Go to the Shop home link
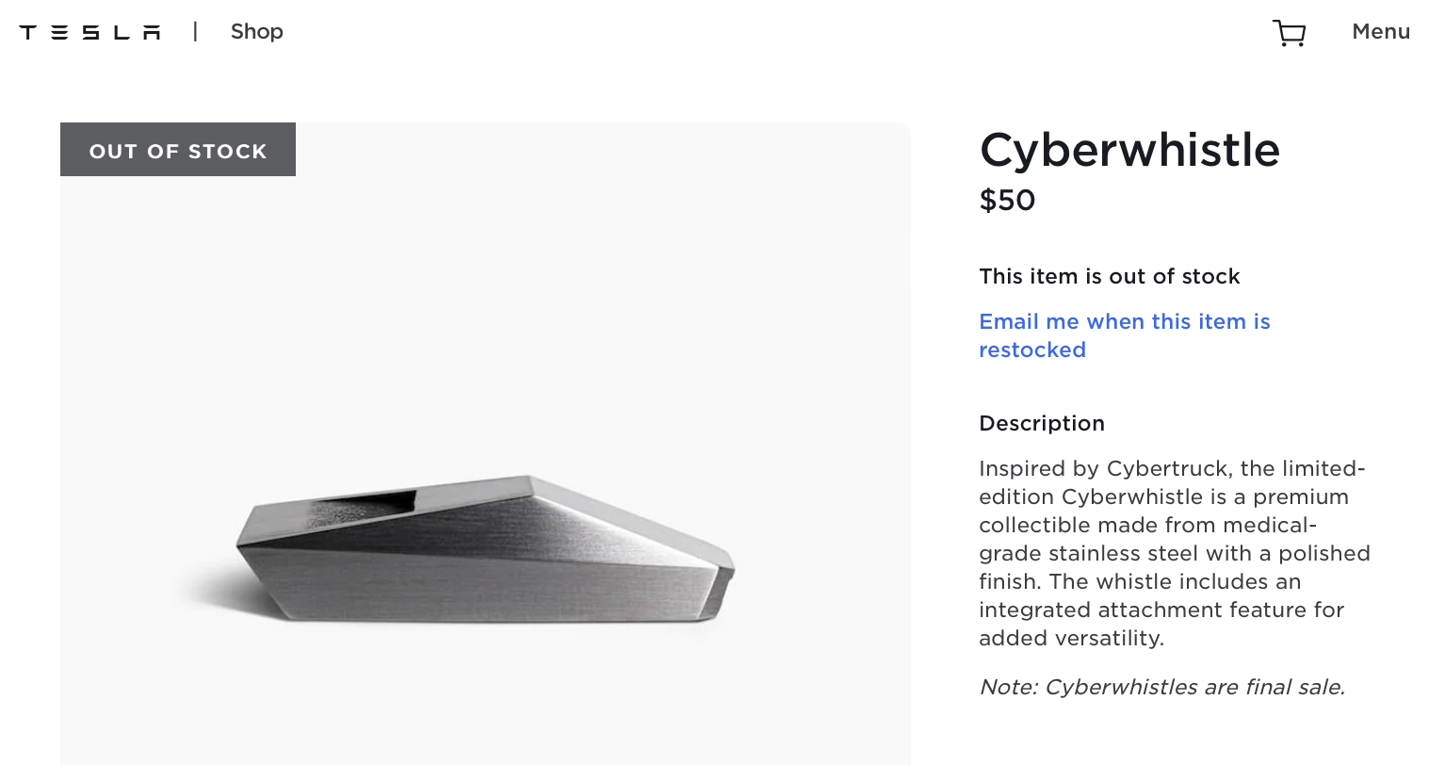Image resolution: width=1445 pixels, height=765 pixels. click(256, 32)
